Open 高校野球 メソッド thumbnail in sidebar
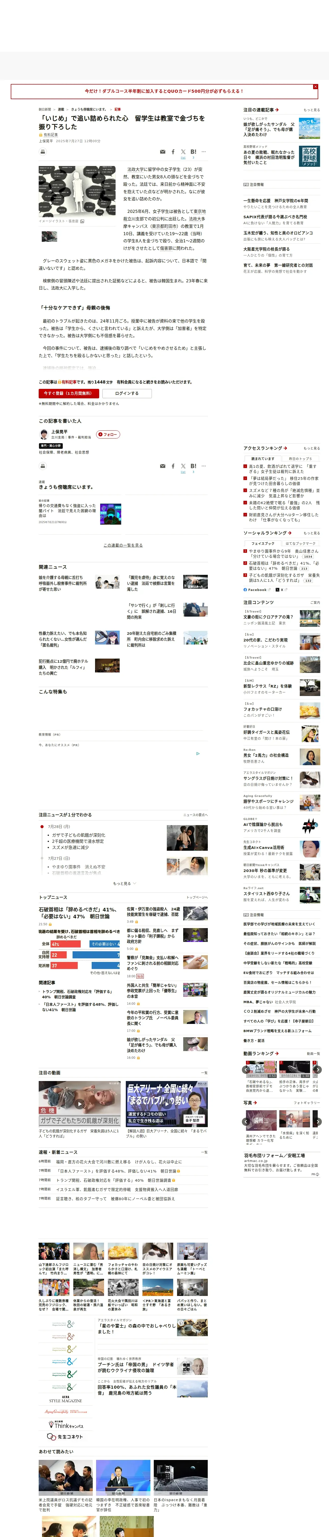 coord(309,156)
